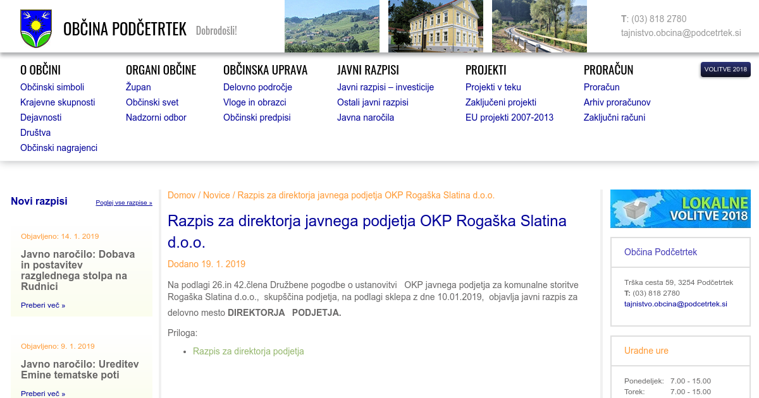Select EU projekti 2007-2013

(509, 118)
